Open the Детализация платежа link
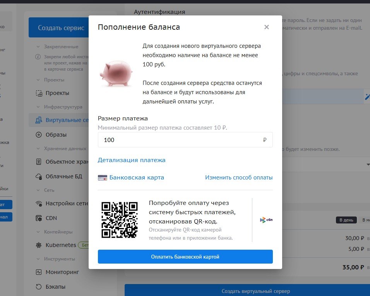The width and height of the screenshot is (370, 296). click(x=132, y=160)
